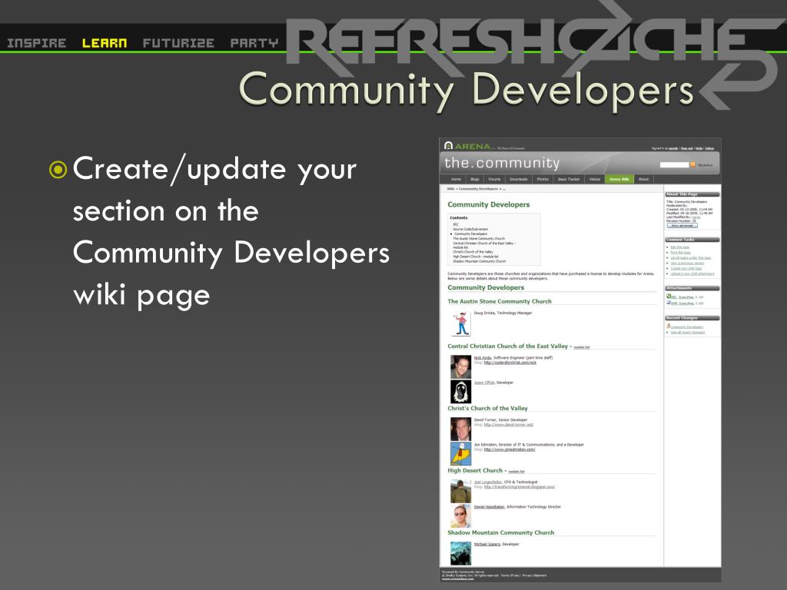Click the Help link in header
Image resolution: width=787 pixels, height=590 pixels.
pos(699,148)
